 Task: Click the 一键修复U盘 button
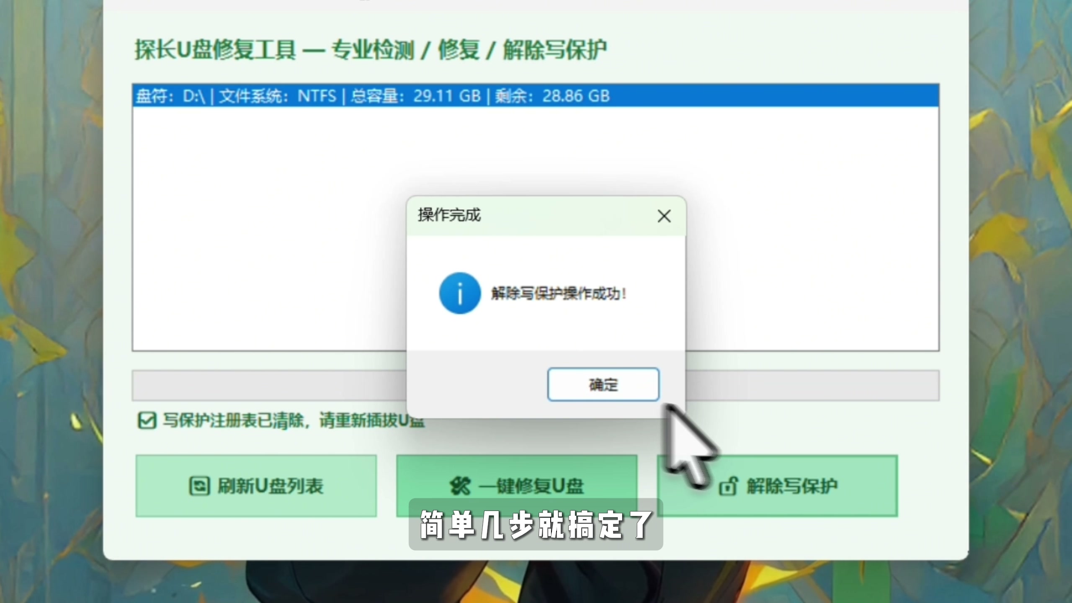click(x=517, y=486)
